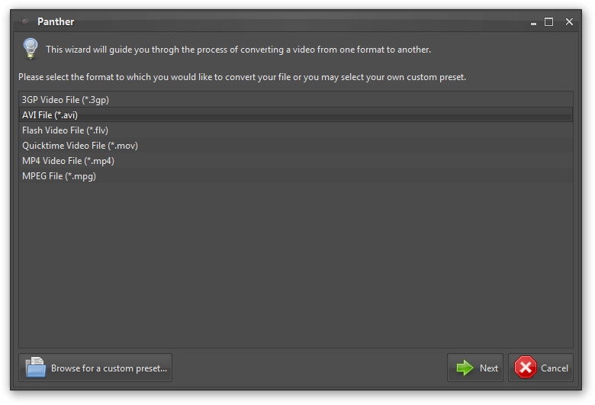Choose MP4 Video File (*.mp4) format
This screenshot has height=405, width=595.
click(x=68, y=161)
